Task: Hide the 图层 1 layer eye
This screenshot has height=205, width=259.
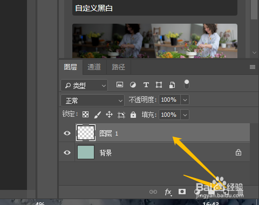Action: [67, 133]
